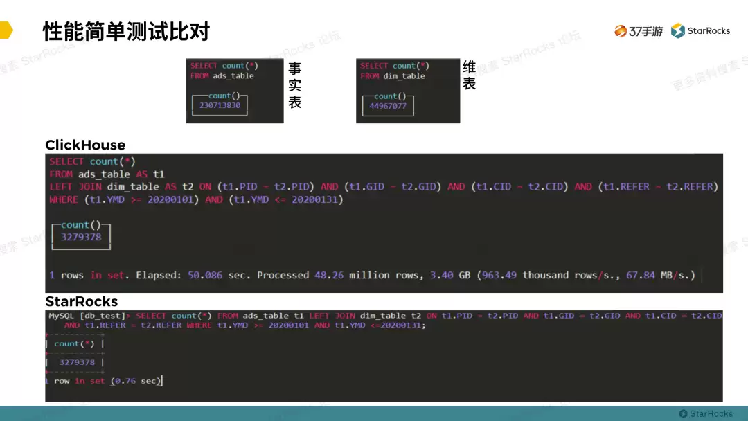748x421 pixels.
Task: Click the yellow hexagon bullet beside the title
Action: pyautogui.click(x=6, y=30)
